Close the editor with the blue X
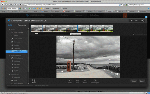The height and width of the screenshot is (94, 150). click(x=146, y=17)
